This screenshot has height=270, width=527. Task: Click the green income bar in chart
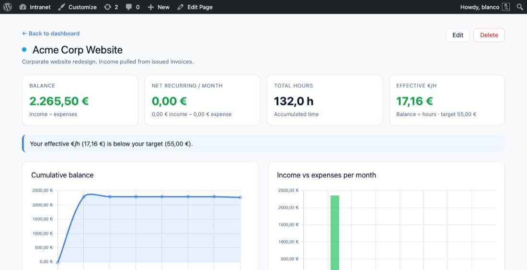335,232
